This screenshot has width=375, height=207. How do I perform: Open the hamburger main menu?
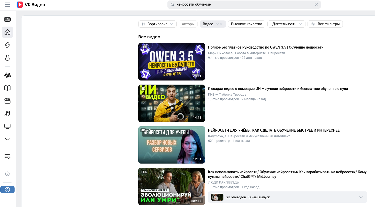coord(7,5)
